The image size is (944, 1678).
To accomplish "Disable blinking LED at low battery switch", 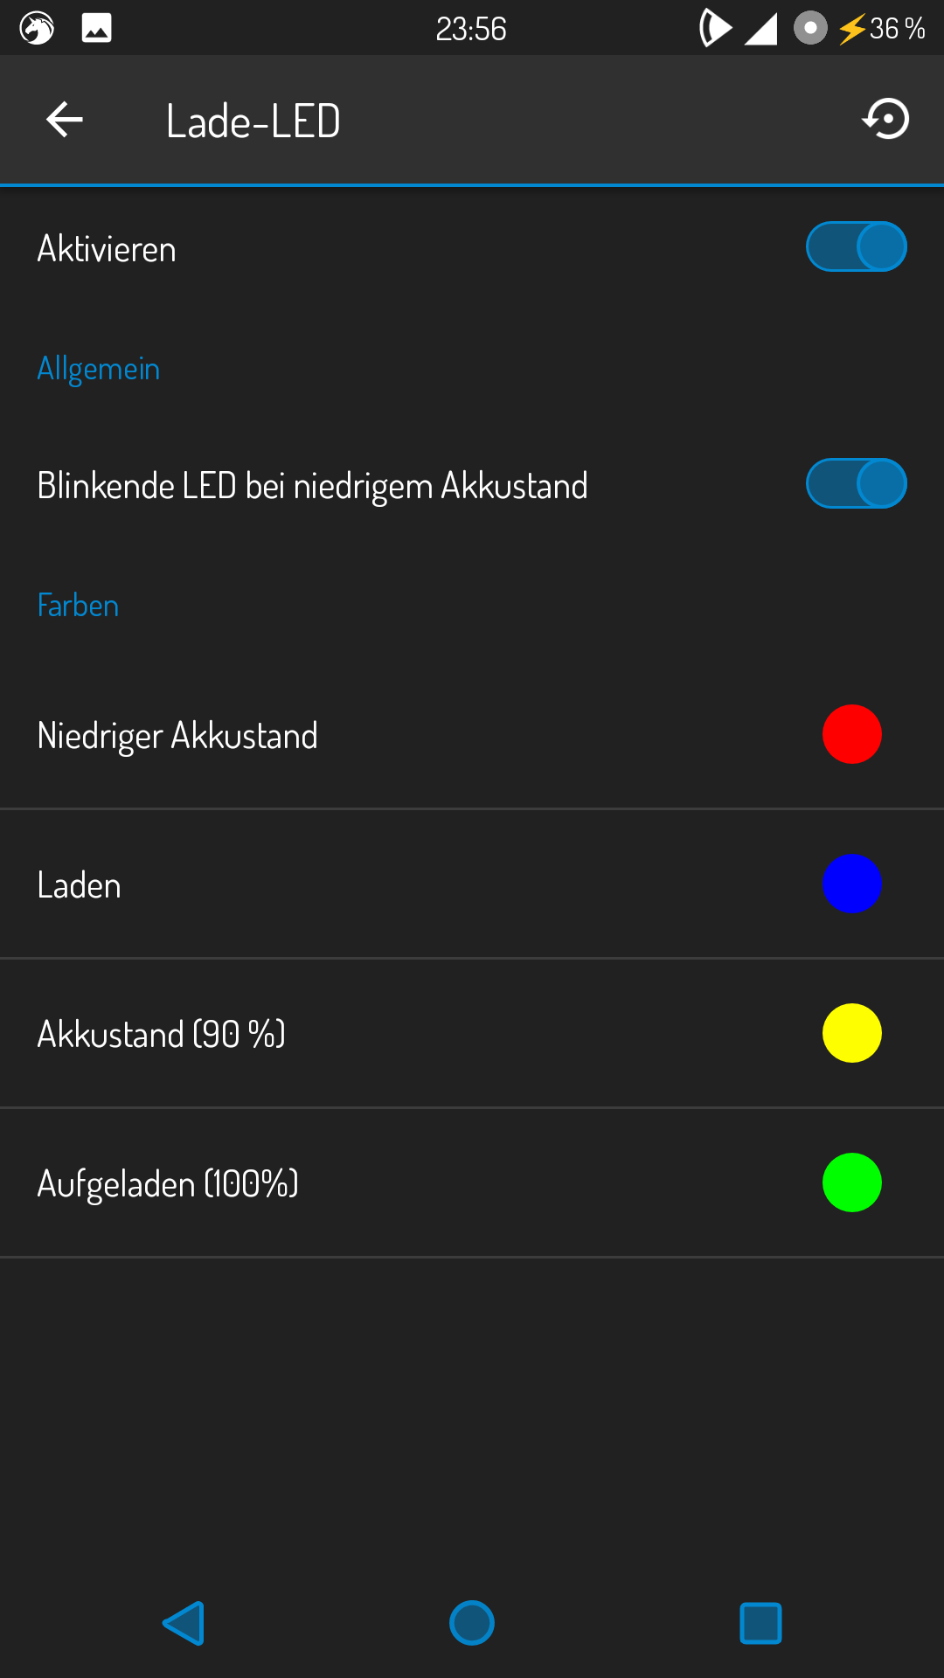I will tap(856, 484).
